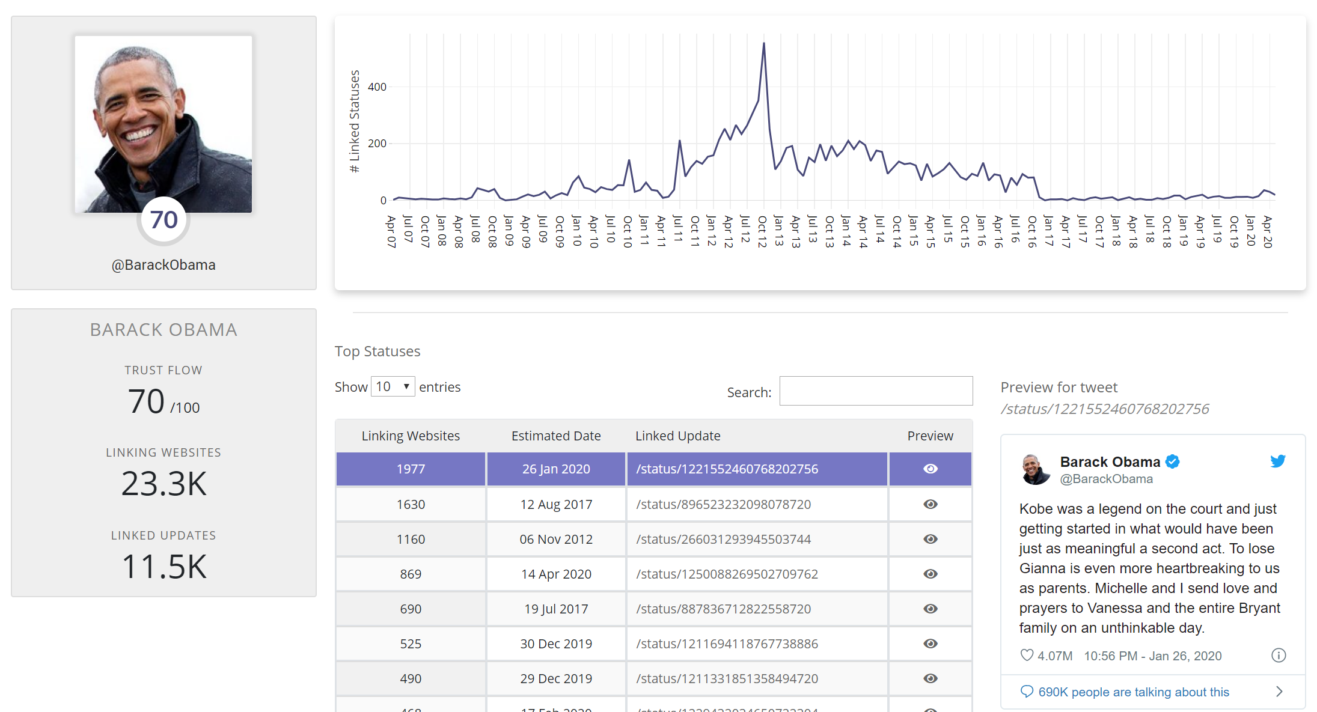
Task: Preview the 14 Apr 2020 status via eye icon
Action: click(x=930, y=574)
